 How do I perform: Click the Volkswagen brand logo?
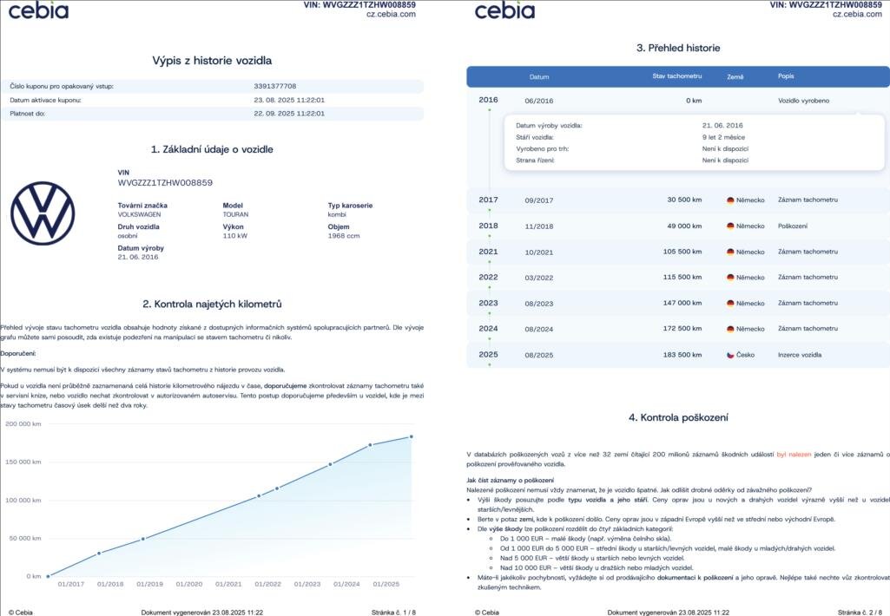pos(43,213)
